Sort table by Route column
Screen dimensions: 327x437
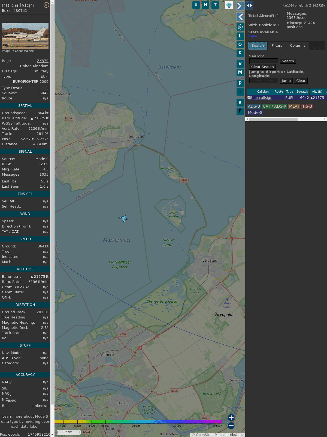[279, 92]
